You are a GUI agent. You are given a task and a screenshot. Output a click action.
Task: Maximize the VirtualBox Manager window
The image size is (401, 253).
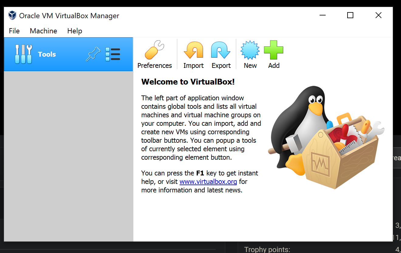point(350,15)
